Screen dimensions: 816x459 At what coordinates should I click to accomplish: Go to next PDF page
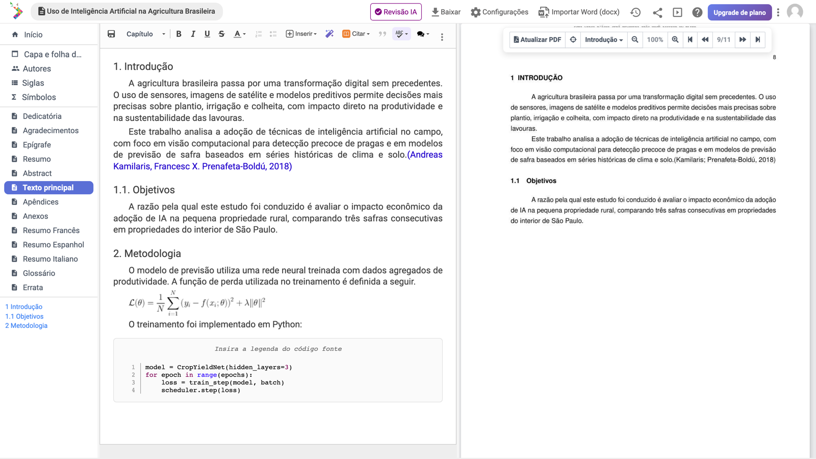click(x=743, y=40)
